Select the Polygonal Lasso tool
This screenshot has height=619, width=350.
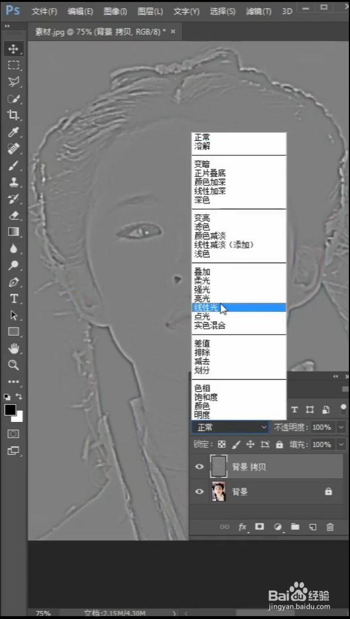13,82
